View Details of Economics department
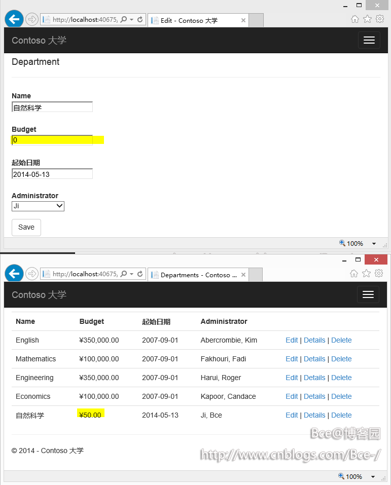The width and height of the screenshot is (391, 485). (314, 396)
